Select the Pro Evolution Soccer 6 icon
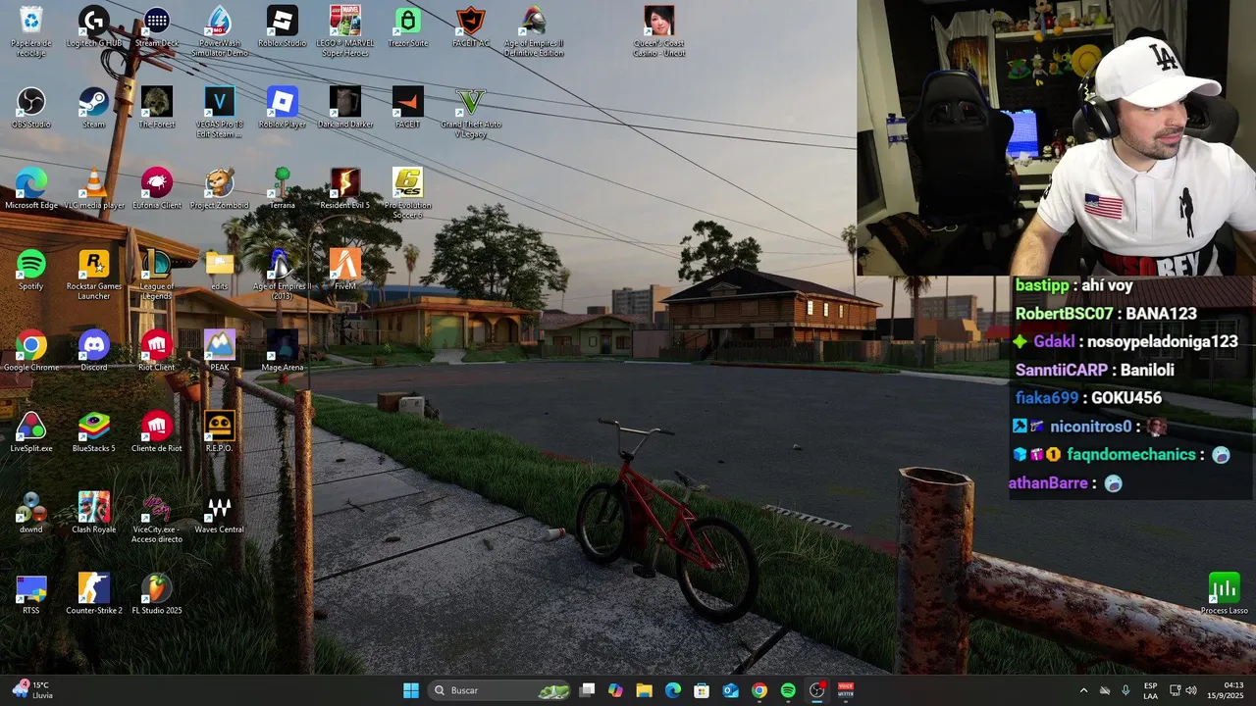Viewport: 1256px width, 706px height. pos(408,192)
